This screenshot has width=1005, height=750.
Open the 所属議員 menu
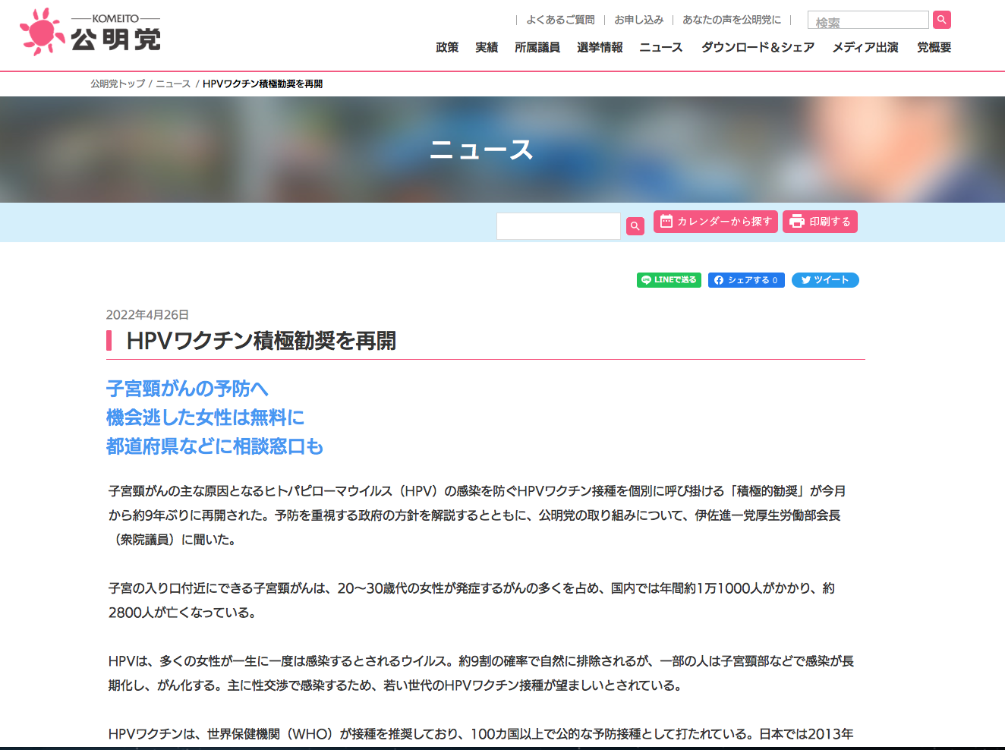point(537,47)
